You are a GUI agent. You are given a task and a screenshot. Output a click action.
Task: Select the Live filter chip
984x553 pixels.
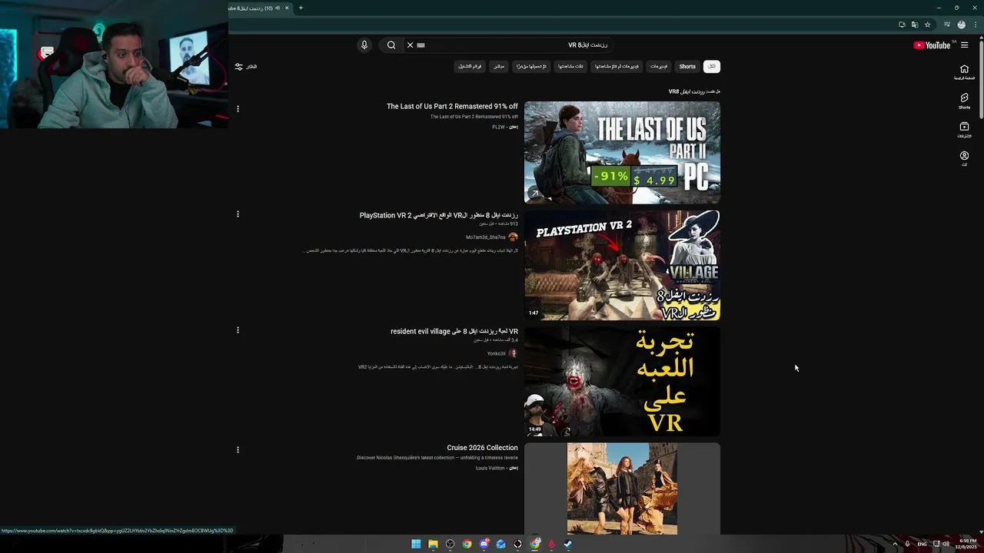[499, 67]
